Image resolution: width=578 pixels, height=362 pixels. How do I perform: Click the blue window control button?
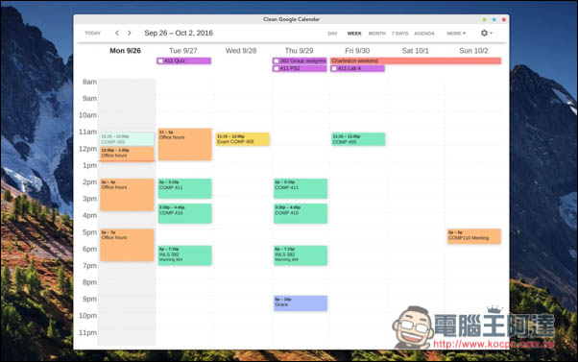coord(494,19)
